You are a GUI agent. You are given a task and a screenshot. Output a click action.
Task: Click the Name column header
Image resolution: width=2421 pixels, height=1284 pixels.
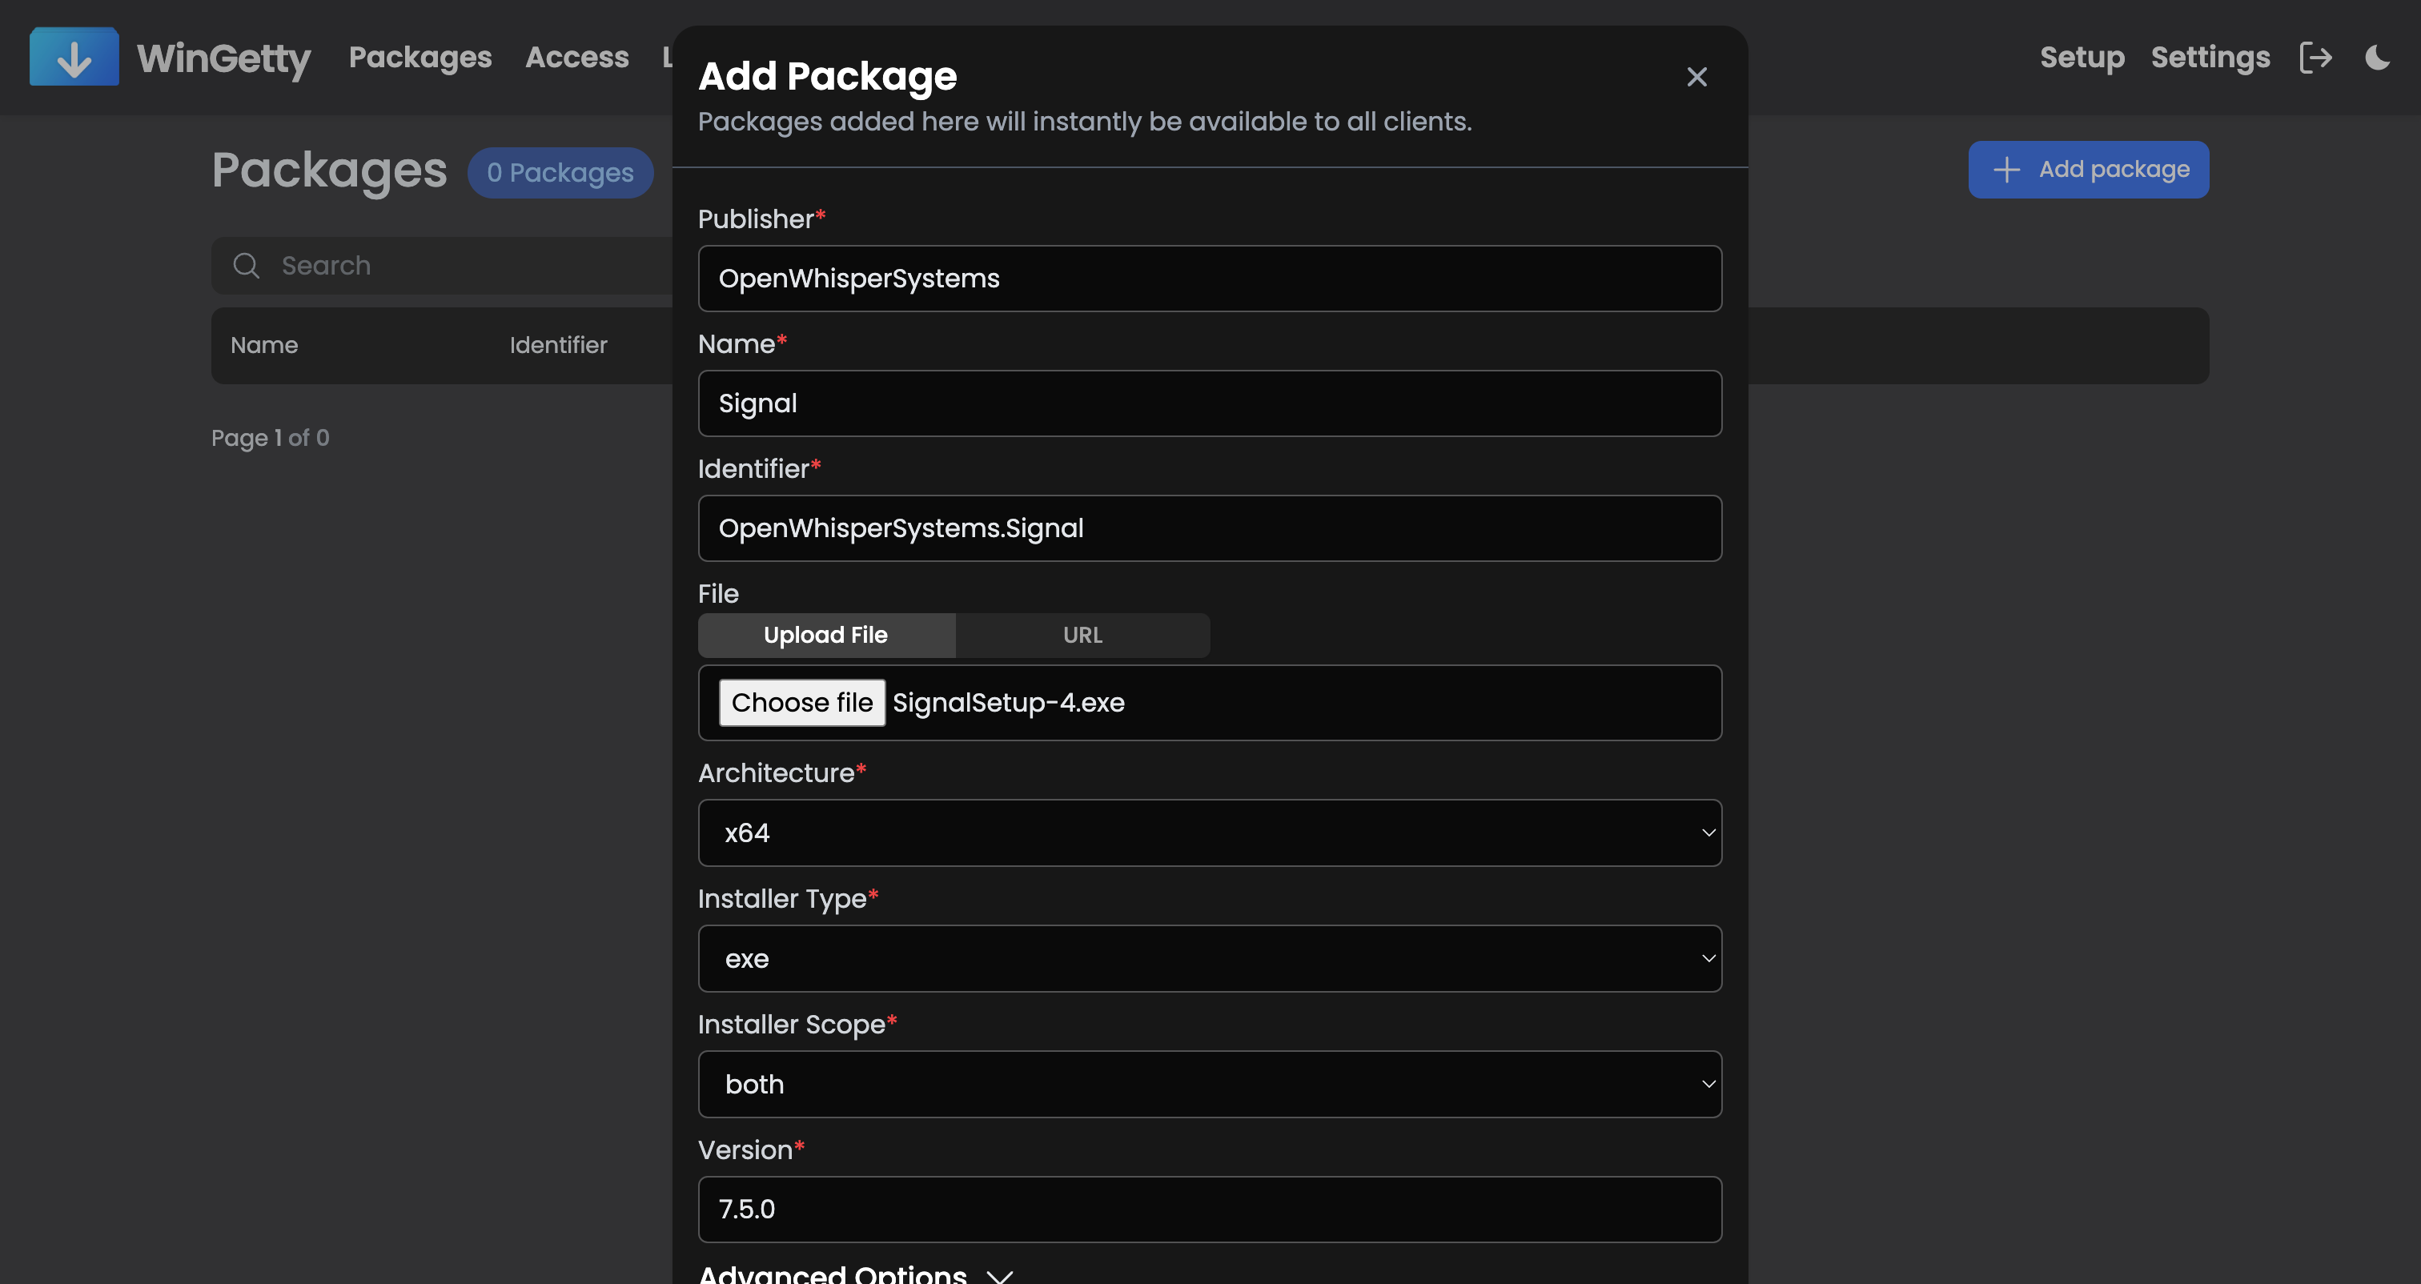(264, 345)
